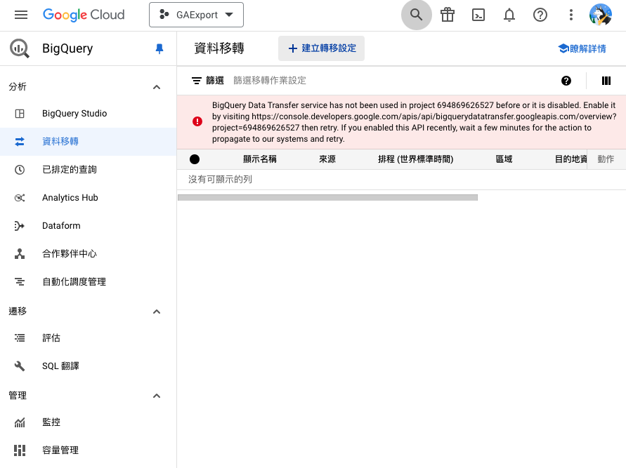
Task: Open the three-dot more options menu
Action: [571, 15]
